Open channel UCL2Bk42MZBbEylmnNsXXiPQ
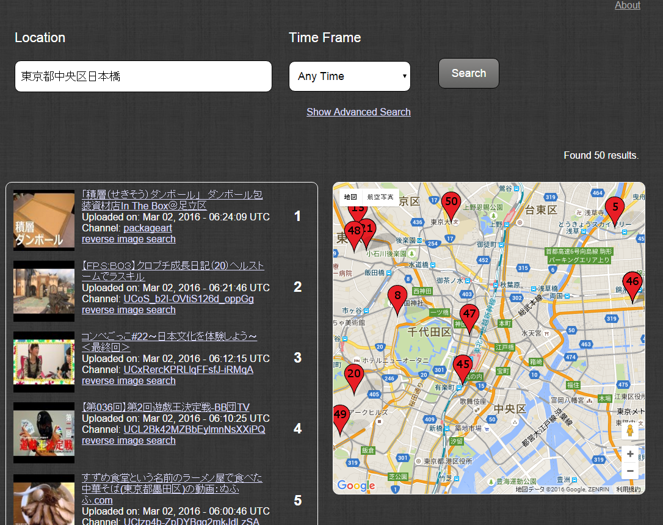 (194, 430)
